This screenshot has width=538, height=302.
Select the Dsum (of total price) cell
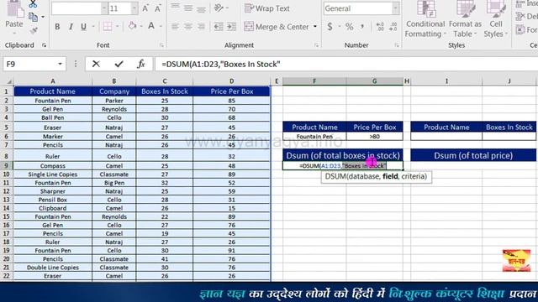point(473,155)
